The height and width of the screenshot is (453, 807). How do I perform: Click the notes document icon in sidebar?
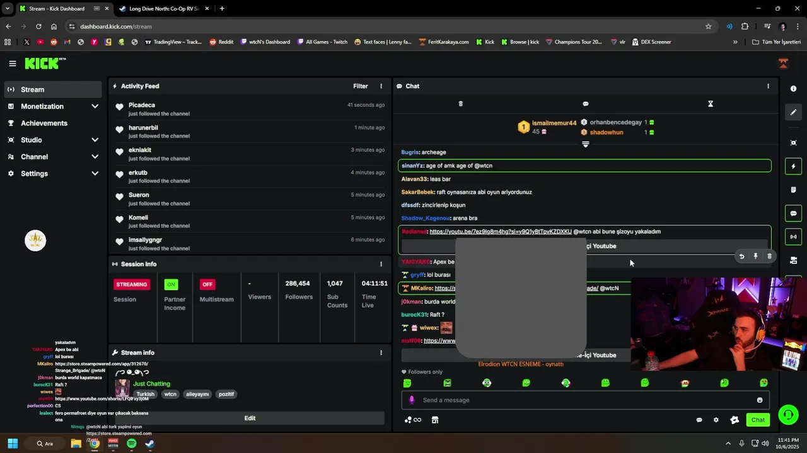click(793, 189)
